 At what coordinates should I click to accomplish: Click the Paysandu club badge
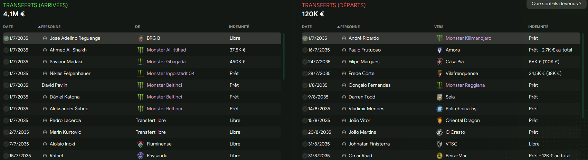[140, 156]
